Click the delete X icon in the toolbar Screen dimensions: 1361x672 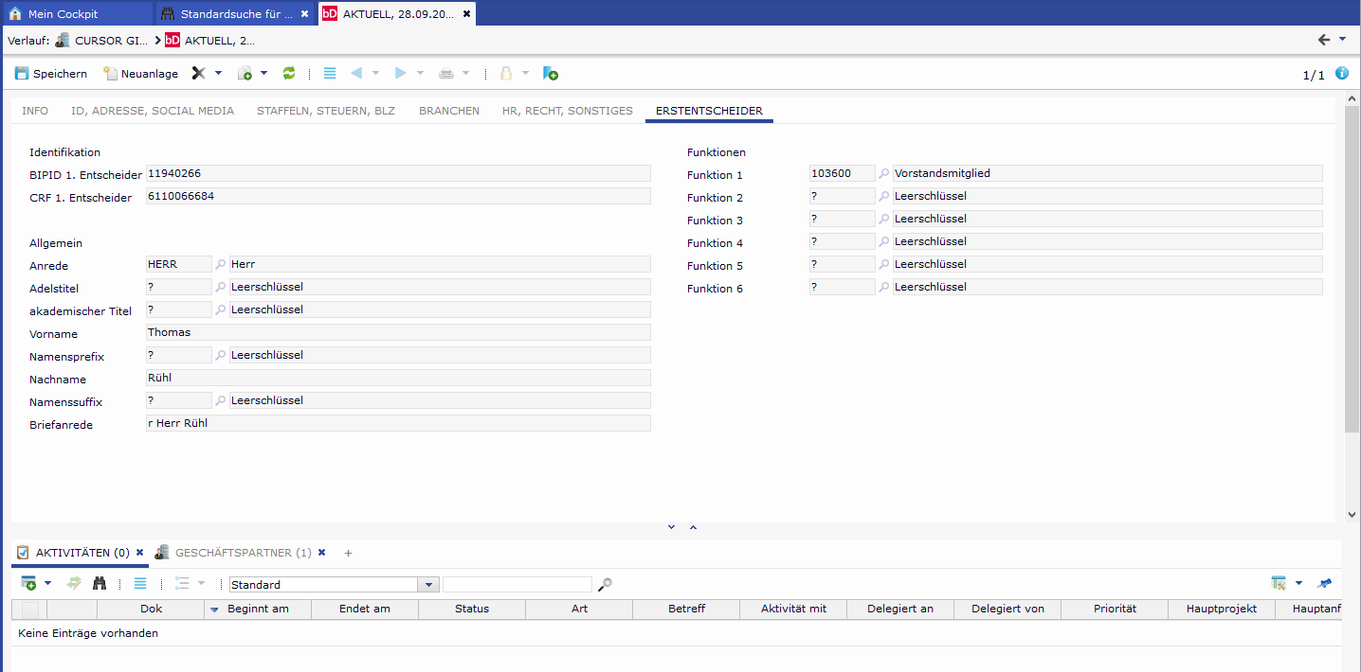[x=198, y=73]
